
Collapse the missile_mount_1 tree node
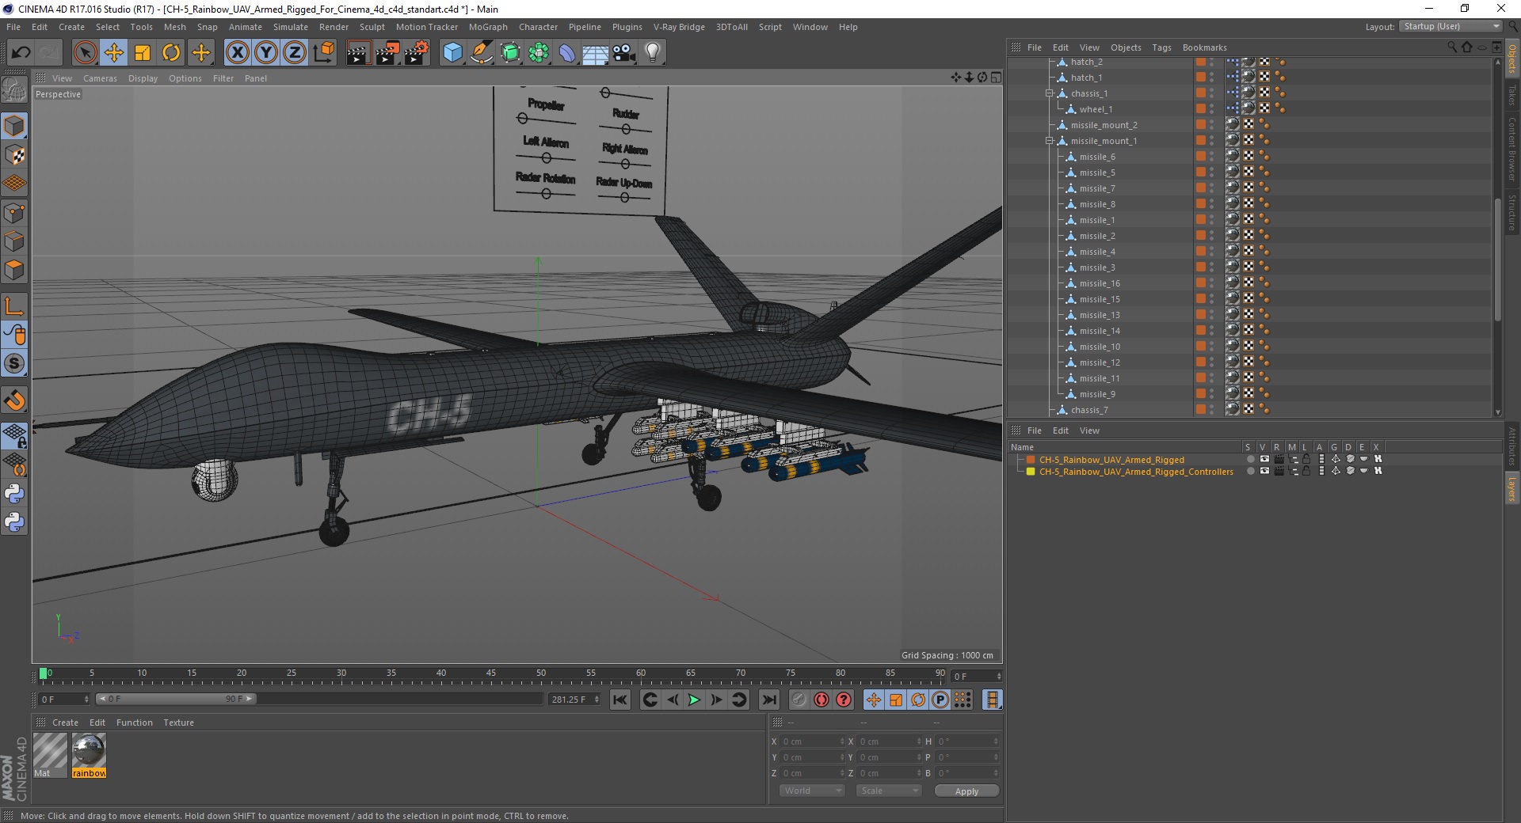point(1050,141)
